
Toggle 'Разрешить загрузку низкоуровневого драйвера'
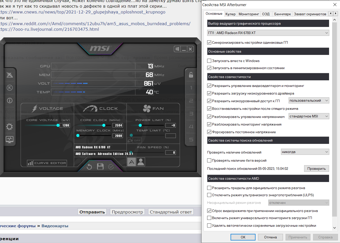(209, 93)
